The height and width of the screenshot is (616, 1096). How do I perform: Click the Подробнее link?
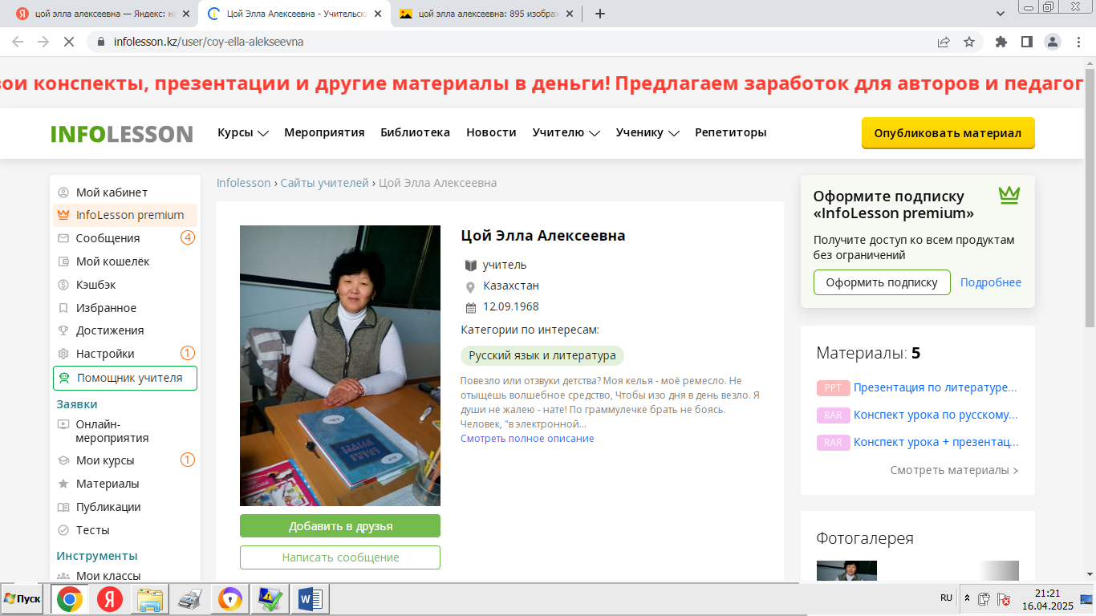click(x=991, y=282)
